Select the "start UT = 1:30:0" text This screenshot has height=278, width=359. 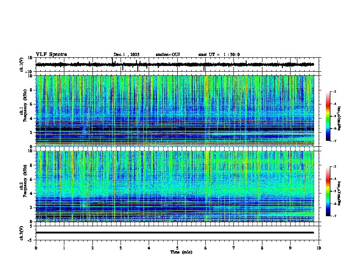[x=219, y=55]
